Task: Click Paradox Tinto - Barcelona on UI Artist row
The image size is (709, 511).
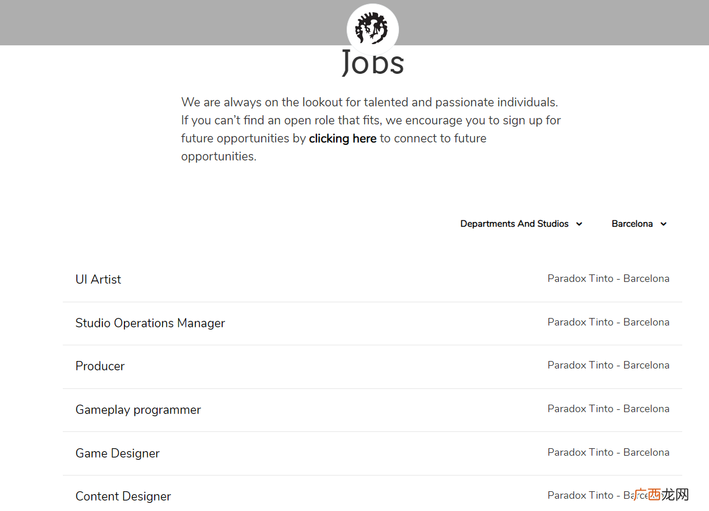Action: point(608,278)
